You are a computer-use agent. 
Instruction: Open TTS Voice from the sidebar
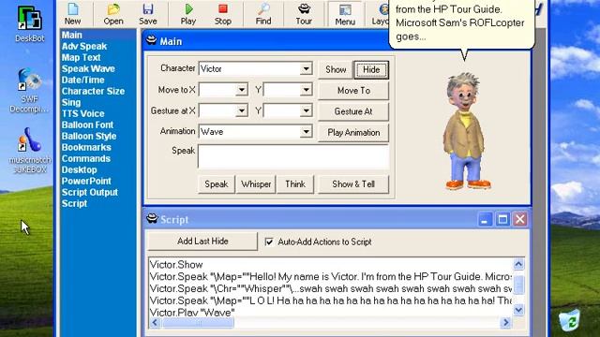click(x=83, y=114)
